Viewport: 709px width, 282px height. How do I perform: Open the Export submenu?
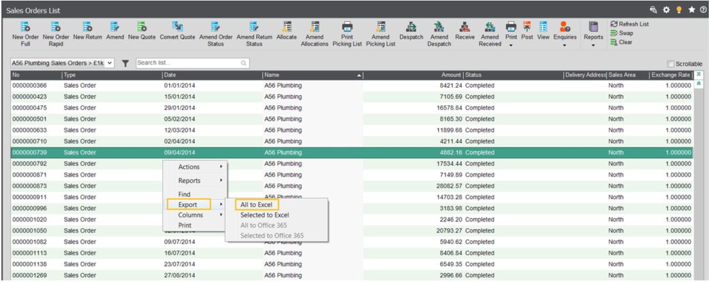pyautogui.click(x=195, y=205)
